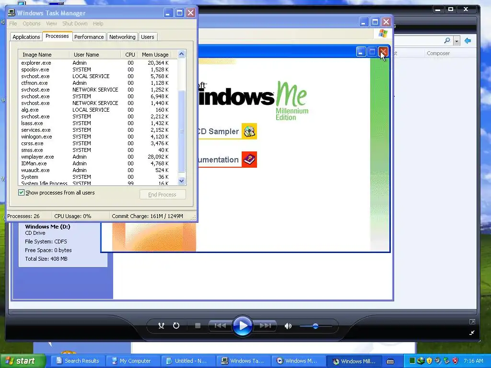The height and width of the screenshot is (368, 491).
Task: Mute the media player speaker icon
Action: click(288, 326)
